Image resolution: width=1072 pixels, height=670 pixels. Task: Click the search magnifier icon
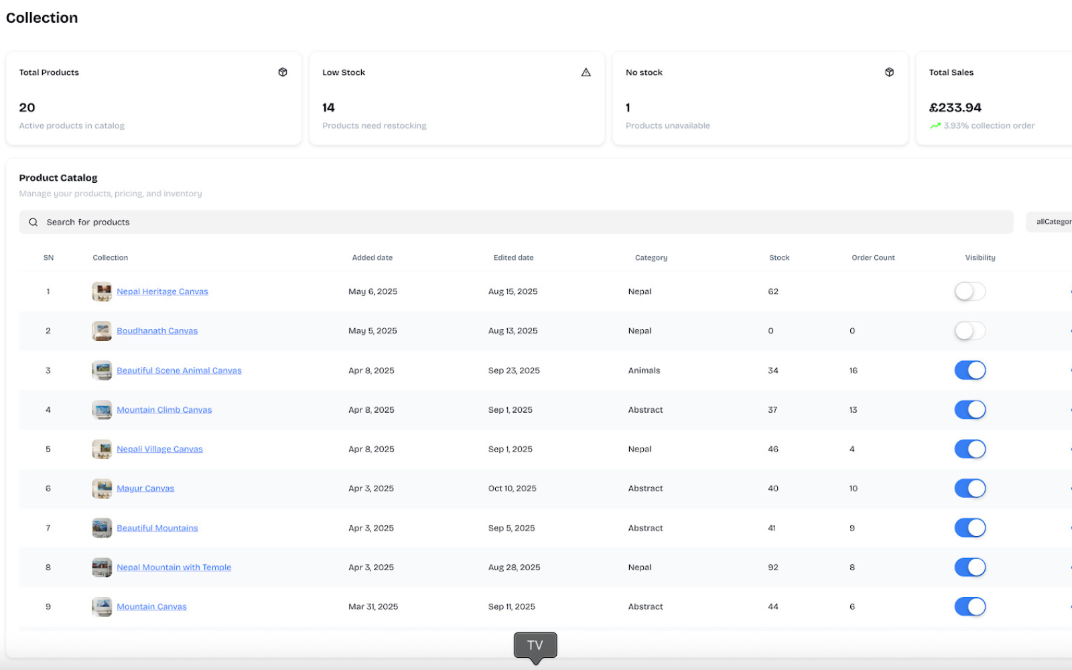tap(33, 222)
